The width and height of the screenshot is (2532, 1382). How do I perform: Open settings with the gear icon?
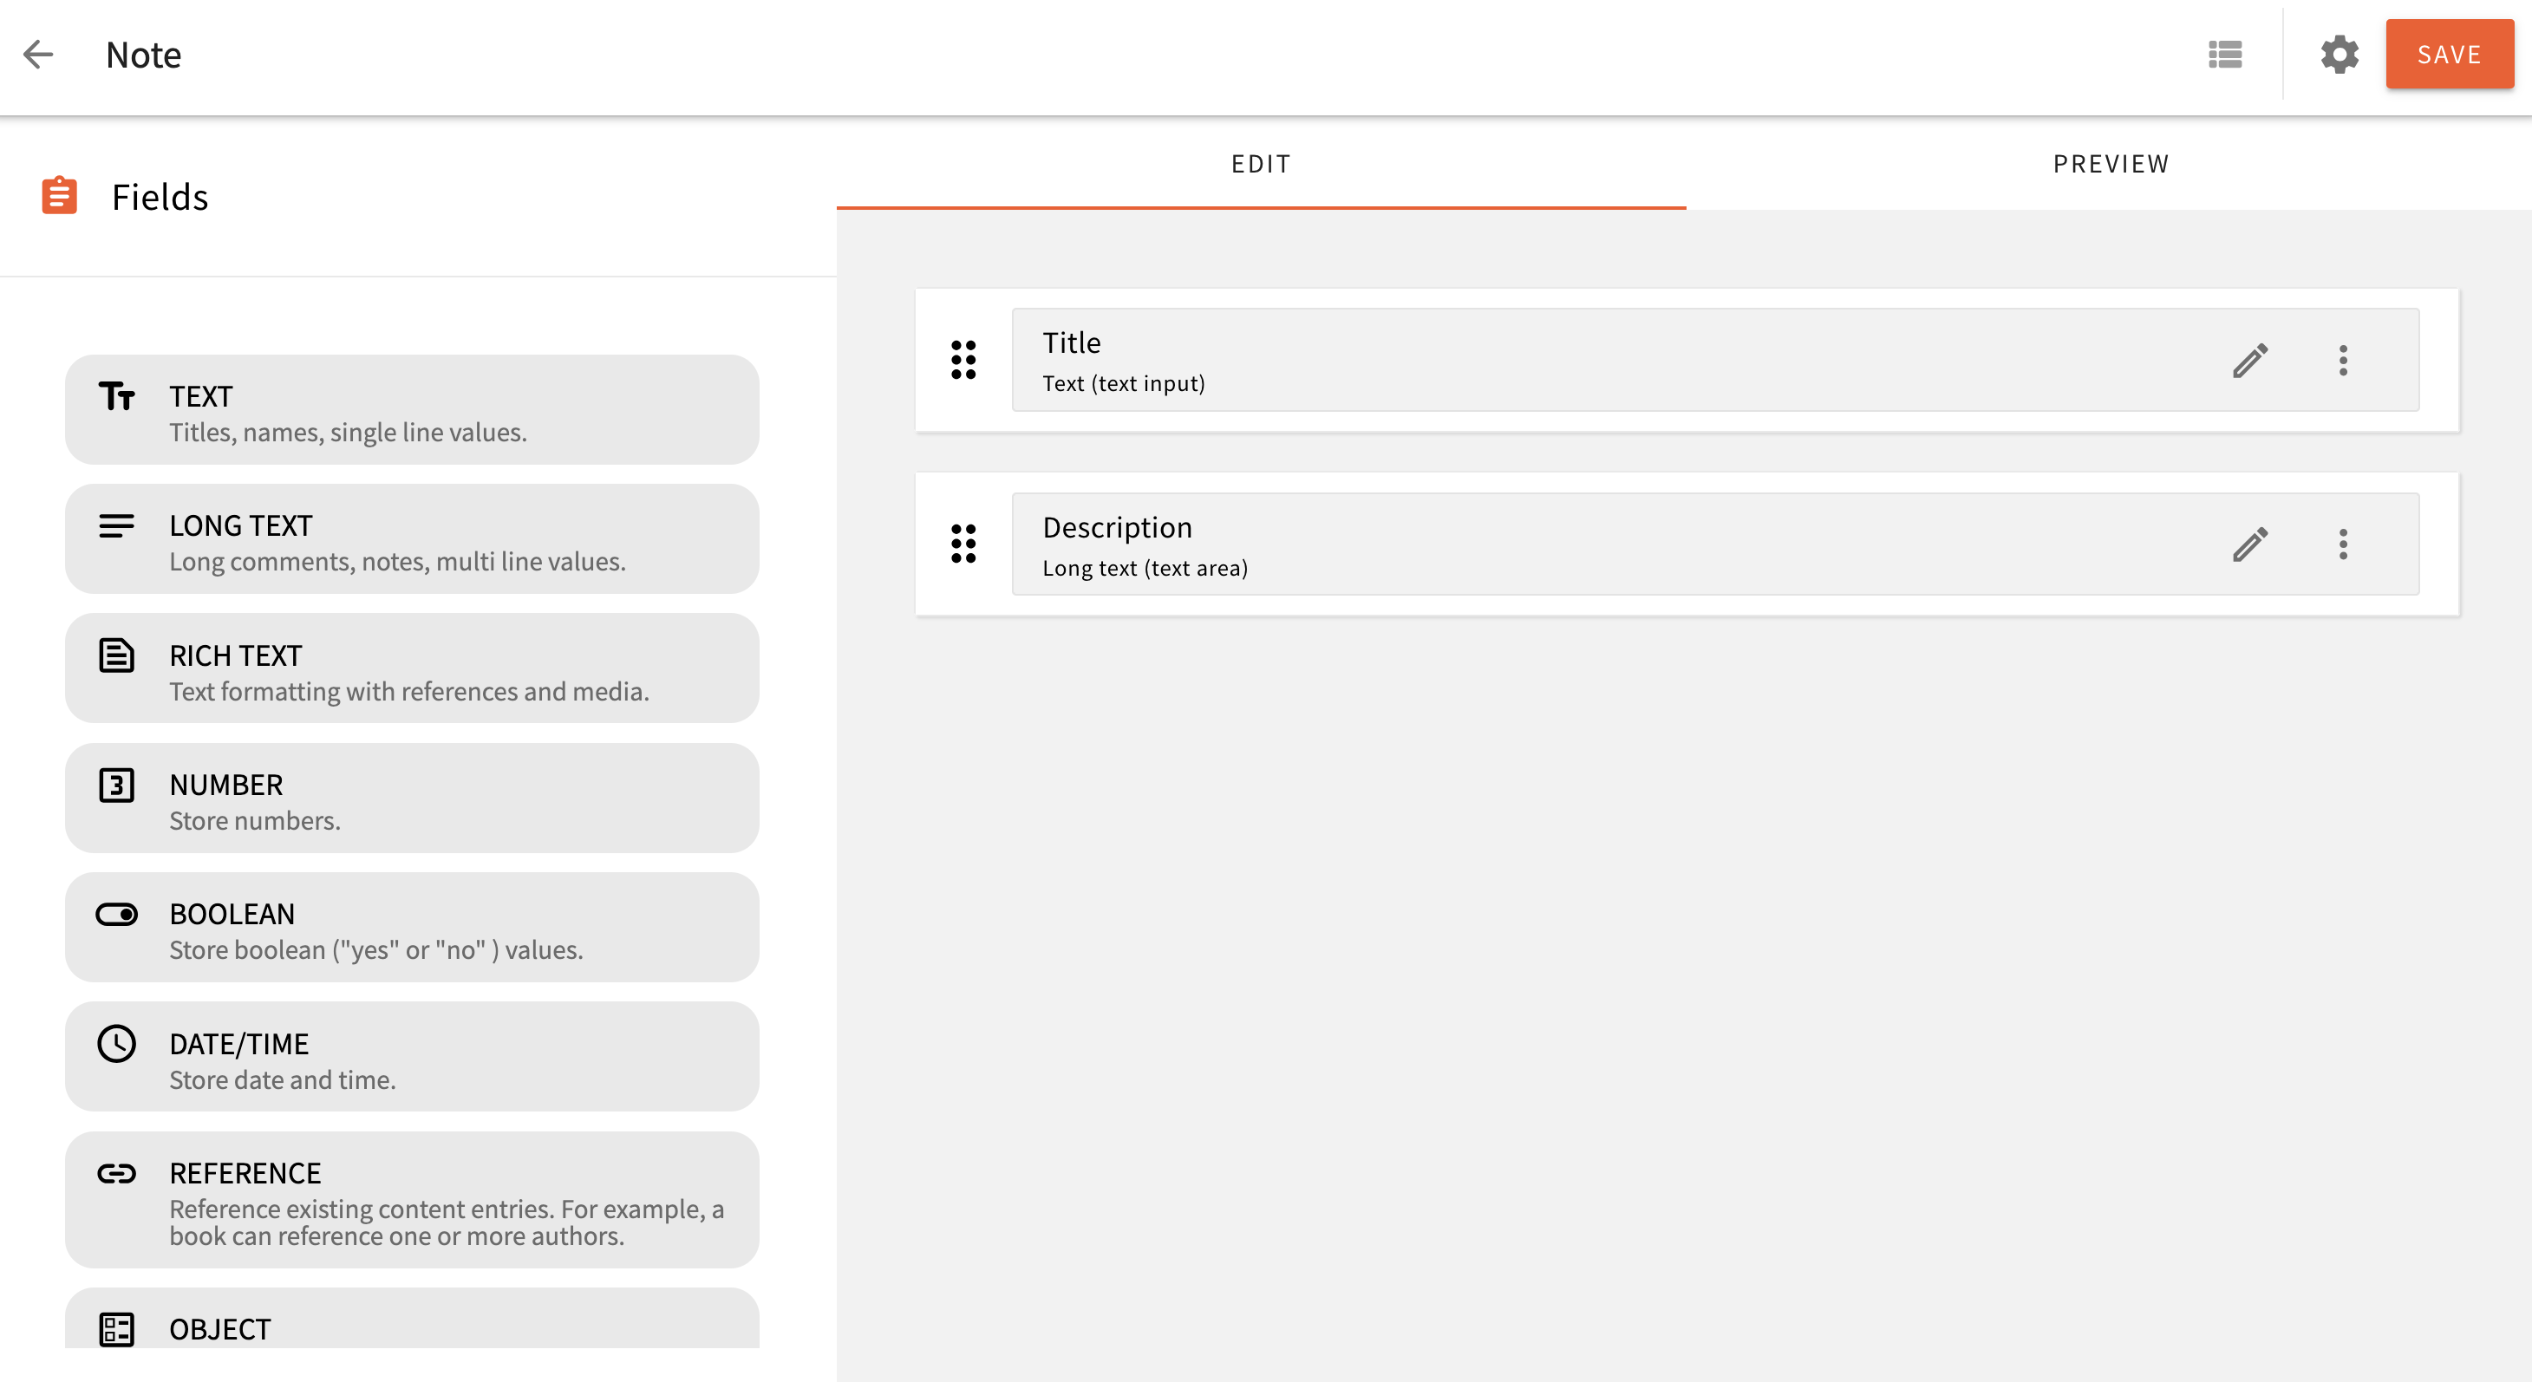2339,54
